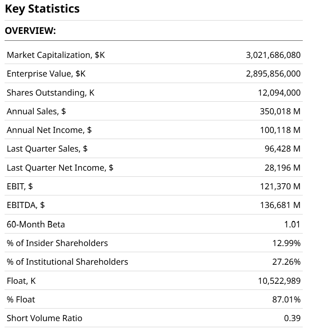
Task: Select the Market Capitalization, $K label
Action: (x=56, y=55)
